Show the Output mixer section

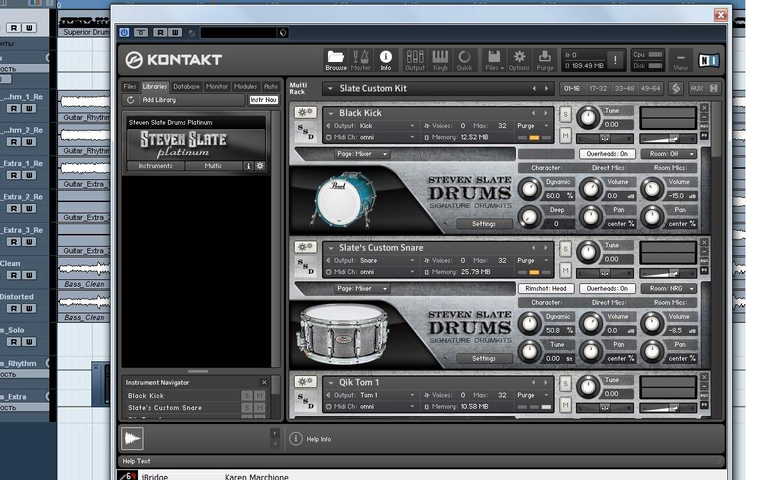pos(415,59)
